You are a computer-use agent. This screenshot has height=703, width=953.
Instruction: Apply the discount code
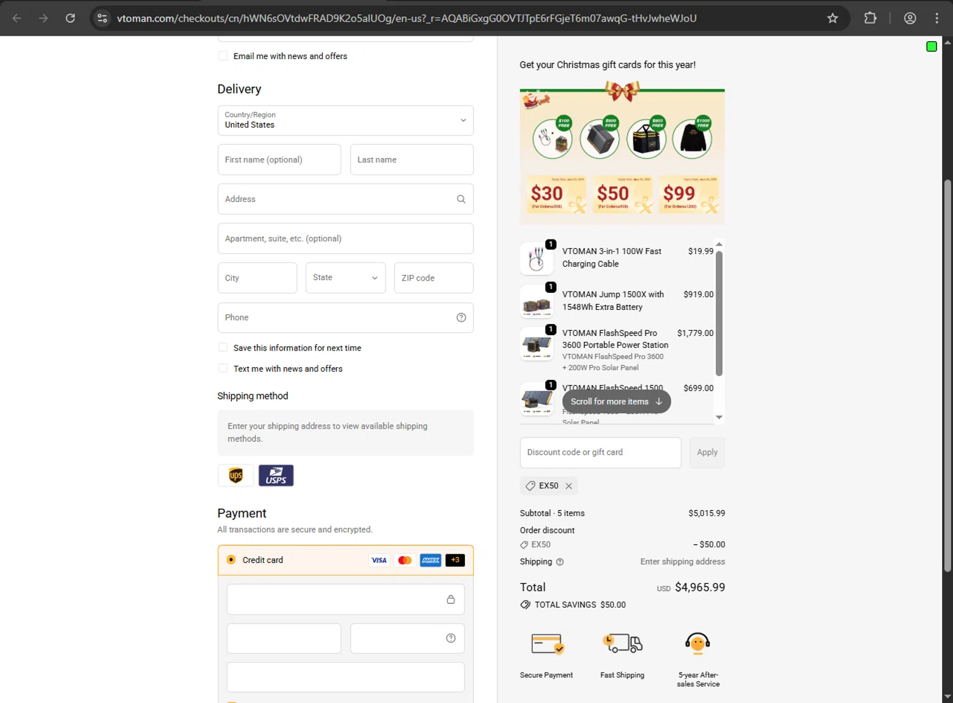click(x=707, y=452)
